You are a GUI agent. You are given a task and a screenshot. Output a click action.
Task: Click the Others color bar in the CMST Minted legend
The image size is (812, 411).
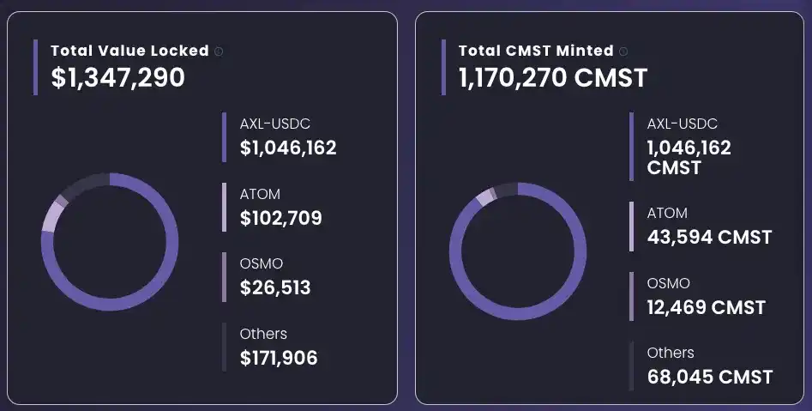point(631,366)
